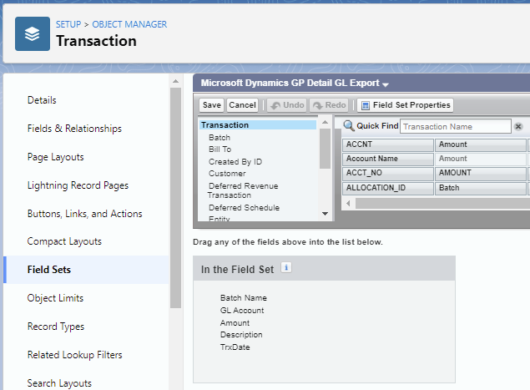
Task: Click the Setup breadcrumb link
Action: pos(68,24)
